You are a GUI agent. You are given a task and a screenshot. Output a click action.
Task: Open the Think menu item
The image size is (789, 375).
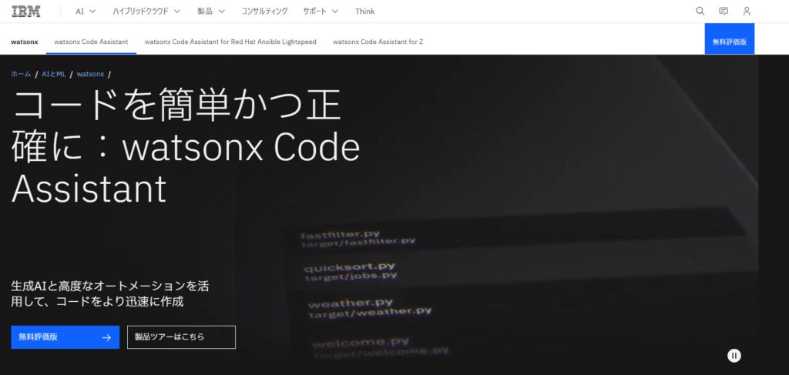(364, 11)
